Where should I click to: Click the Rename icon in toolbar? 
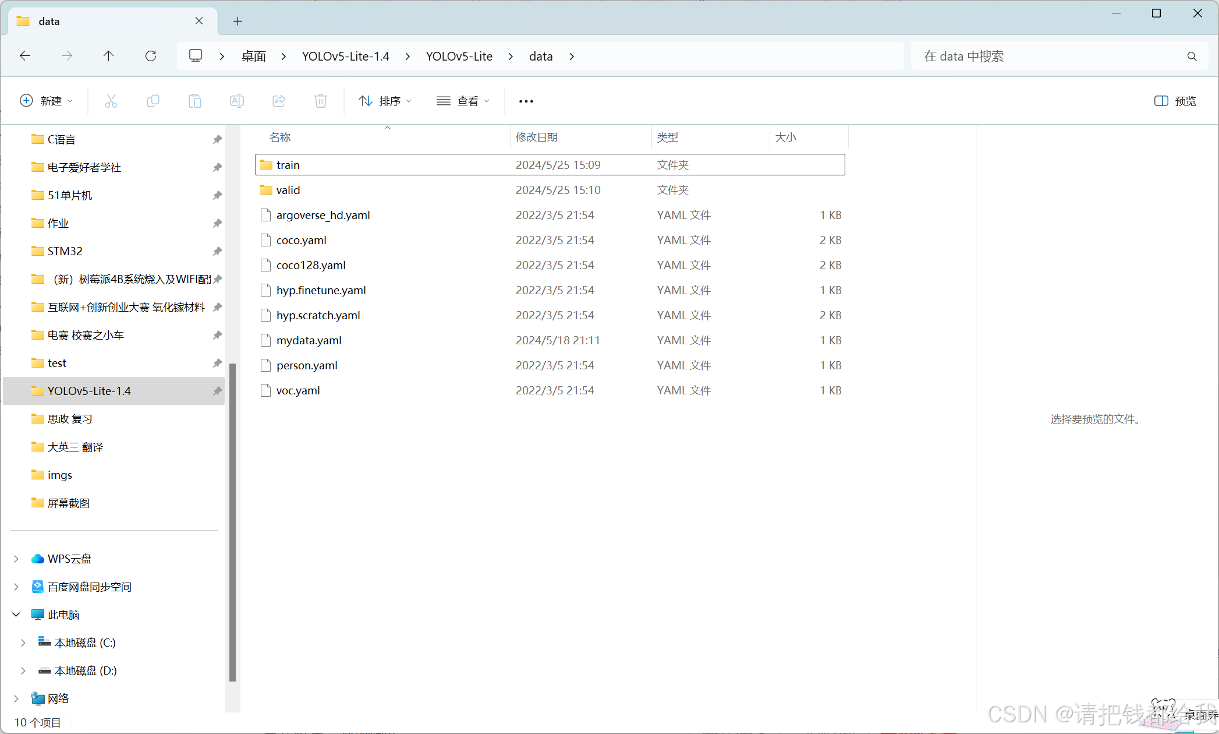click(237, 101)
